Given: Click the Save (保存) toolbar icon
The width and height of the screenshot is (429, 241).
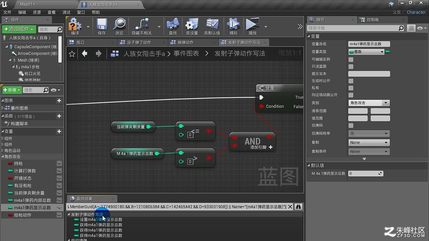Looking at the screenshot, I should [x=102, y=26].
